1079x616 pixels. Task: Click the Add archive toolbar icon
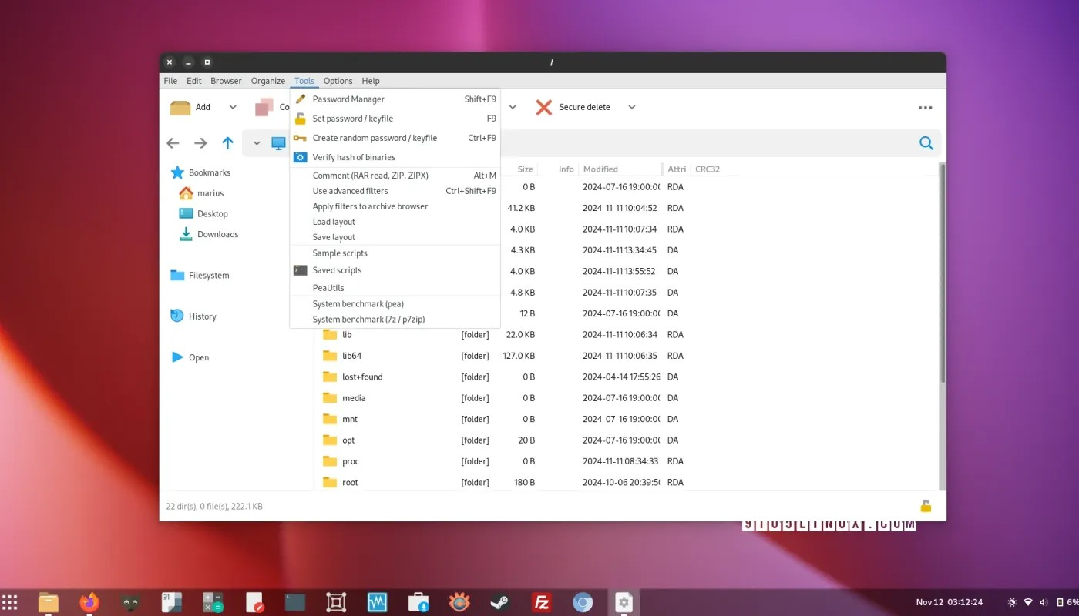tap(180, 107)
